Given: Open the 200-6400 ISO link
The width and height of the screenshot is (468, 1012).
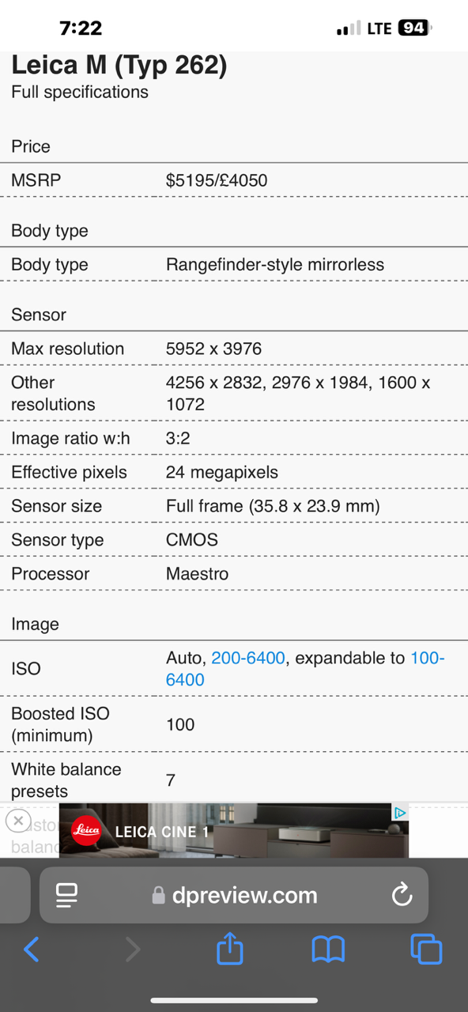Looking at the screenshot, I should 248,658.
